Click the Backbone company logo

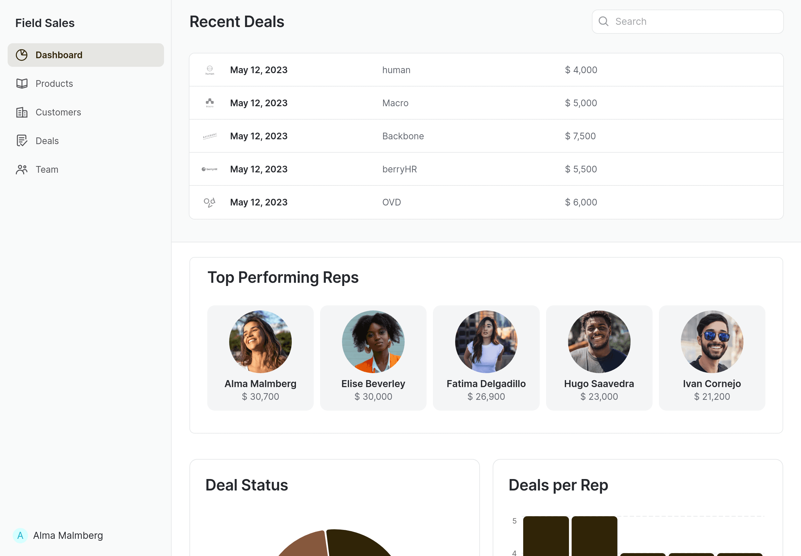209,136
